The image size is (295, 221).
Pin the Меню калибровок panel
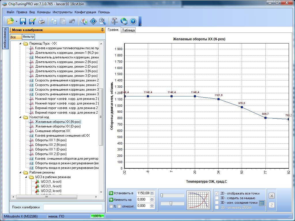(x=102, y=30)
